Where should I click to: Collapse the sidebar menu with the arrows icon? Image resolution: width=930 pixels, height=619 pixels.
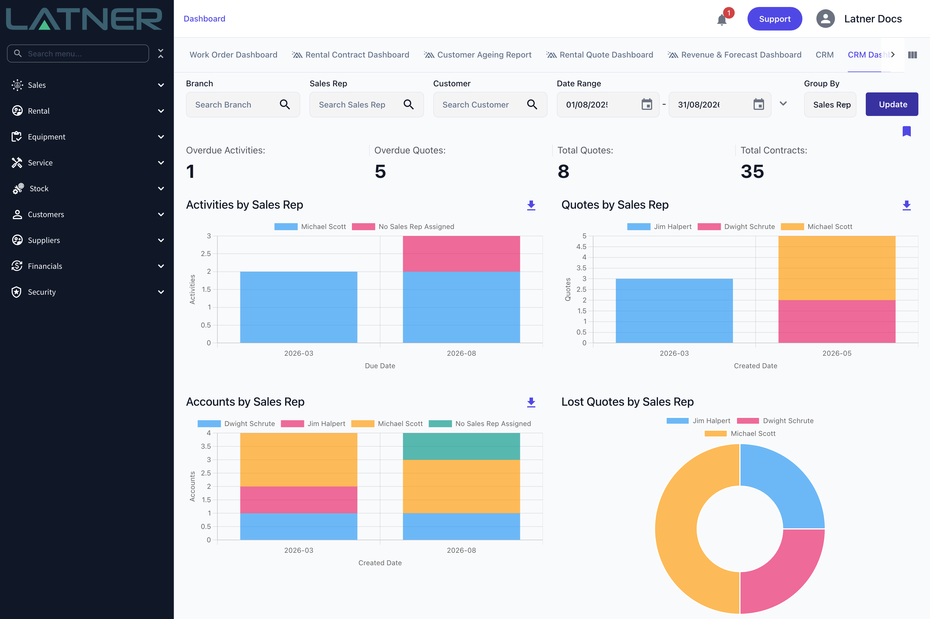coord(161,53)
